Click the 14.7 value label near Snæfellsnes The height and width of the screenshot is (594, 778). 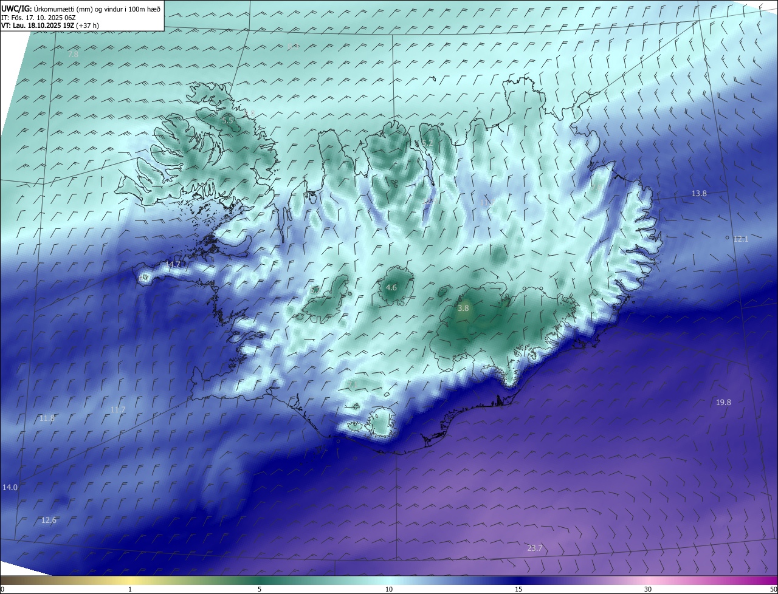tap(173, 264)
